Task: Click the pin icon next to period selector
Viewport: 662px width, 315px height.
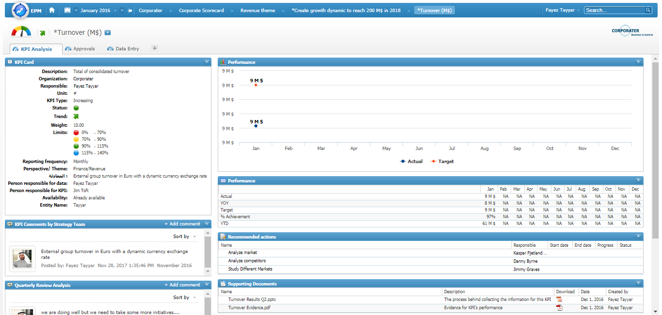Action: [129, 10]
